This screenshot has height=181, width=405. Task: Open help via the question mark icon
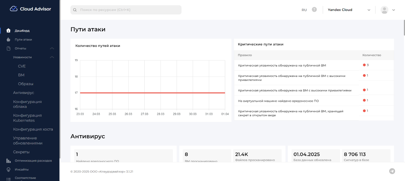(314, 10)
